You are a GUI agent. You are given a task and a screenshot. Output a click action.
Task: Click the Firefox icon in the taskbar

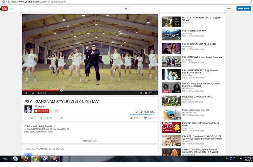[x=25, y=159]
